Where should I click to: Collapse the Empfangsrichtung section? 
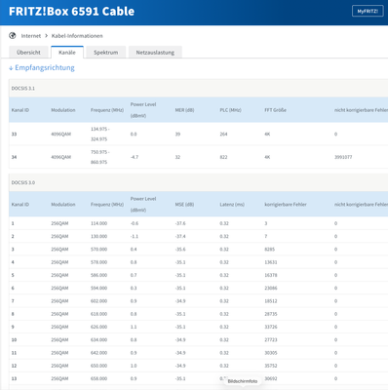pos(42,67)
